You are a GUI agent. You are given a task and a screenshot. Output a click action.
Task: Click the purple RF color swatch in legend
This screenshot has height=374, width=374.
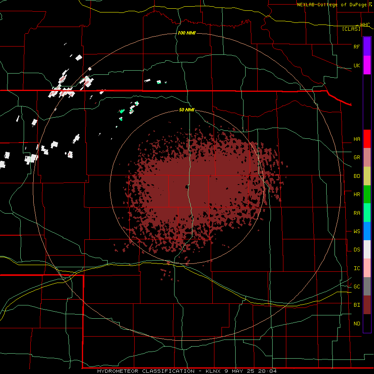(x=367, y=47)
